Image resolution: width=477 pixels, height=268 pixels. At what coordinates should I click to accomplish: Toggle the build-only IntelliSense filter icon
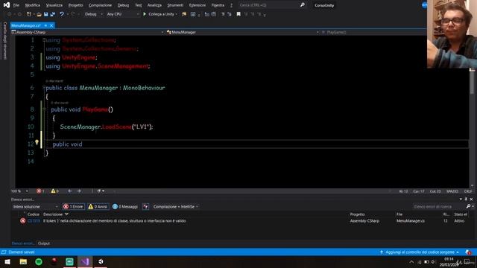tap(146, 207)
